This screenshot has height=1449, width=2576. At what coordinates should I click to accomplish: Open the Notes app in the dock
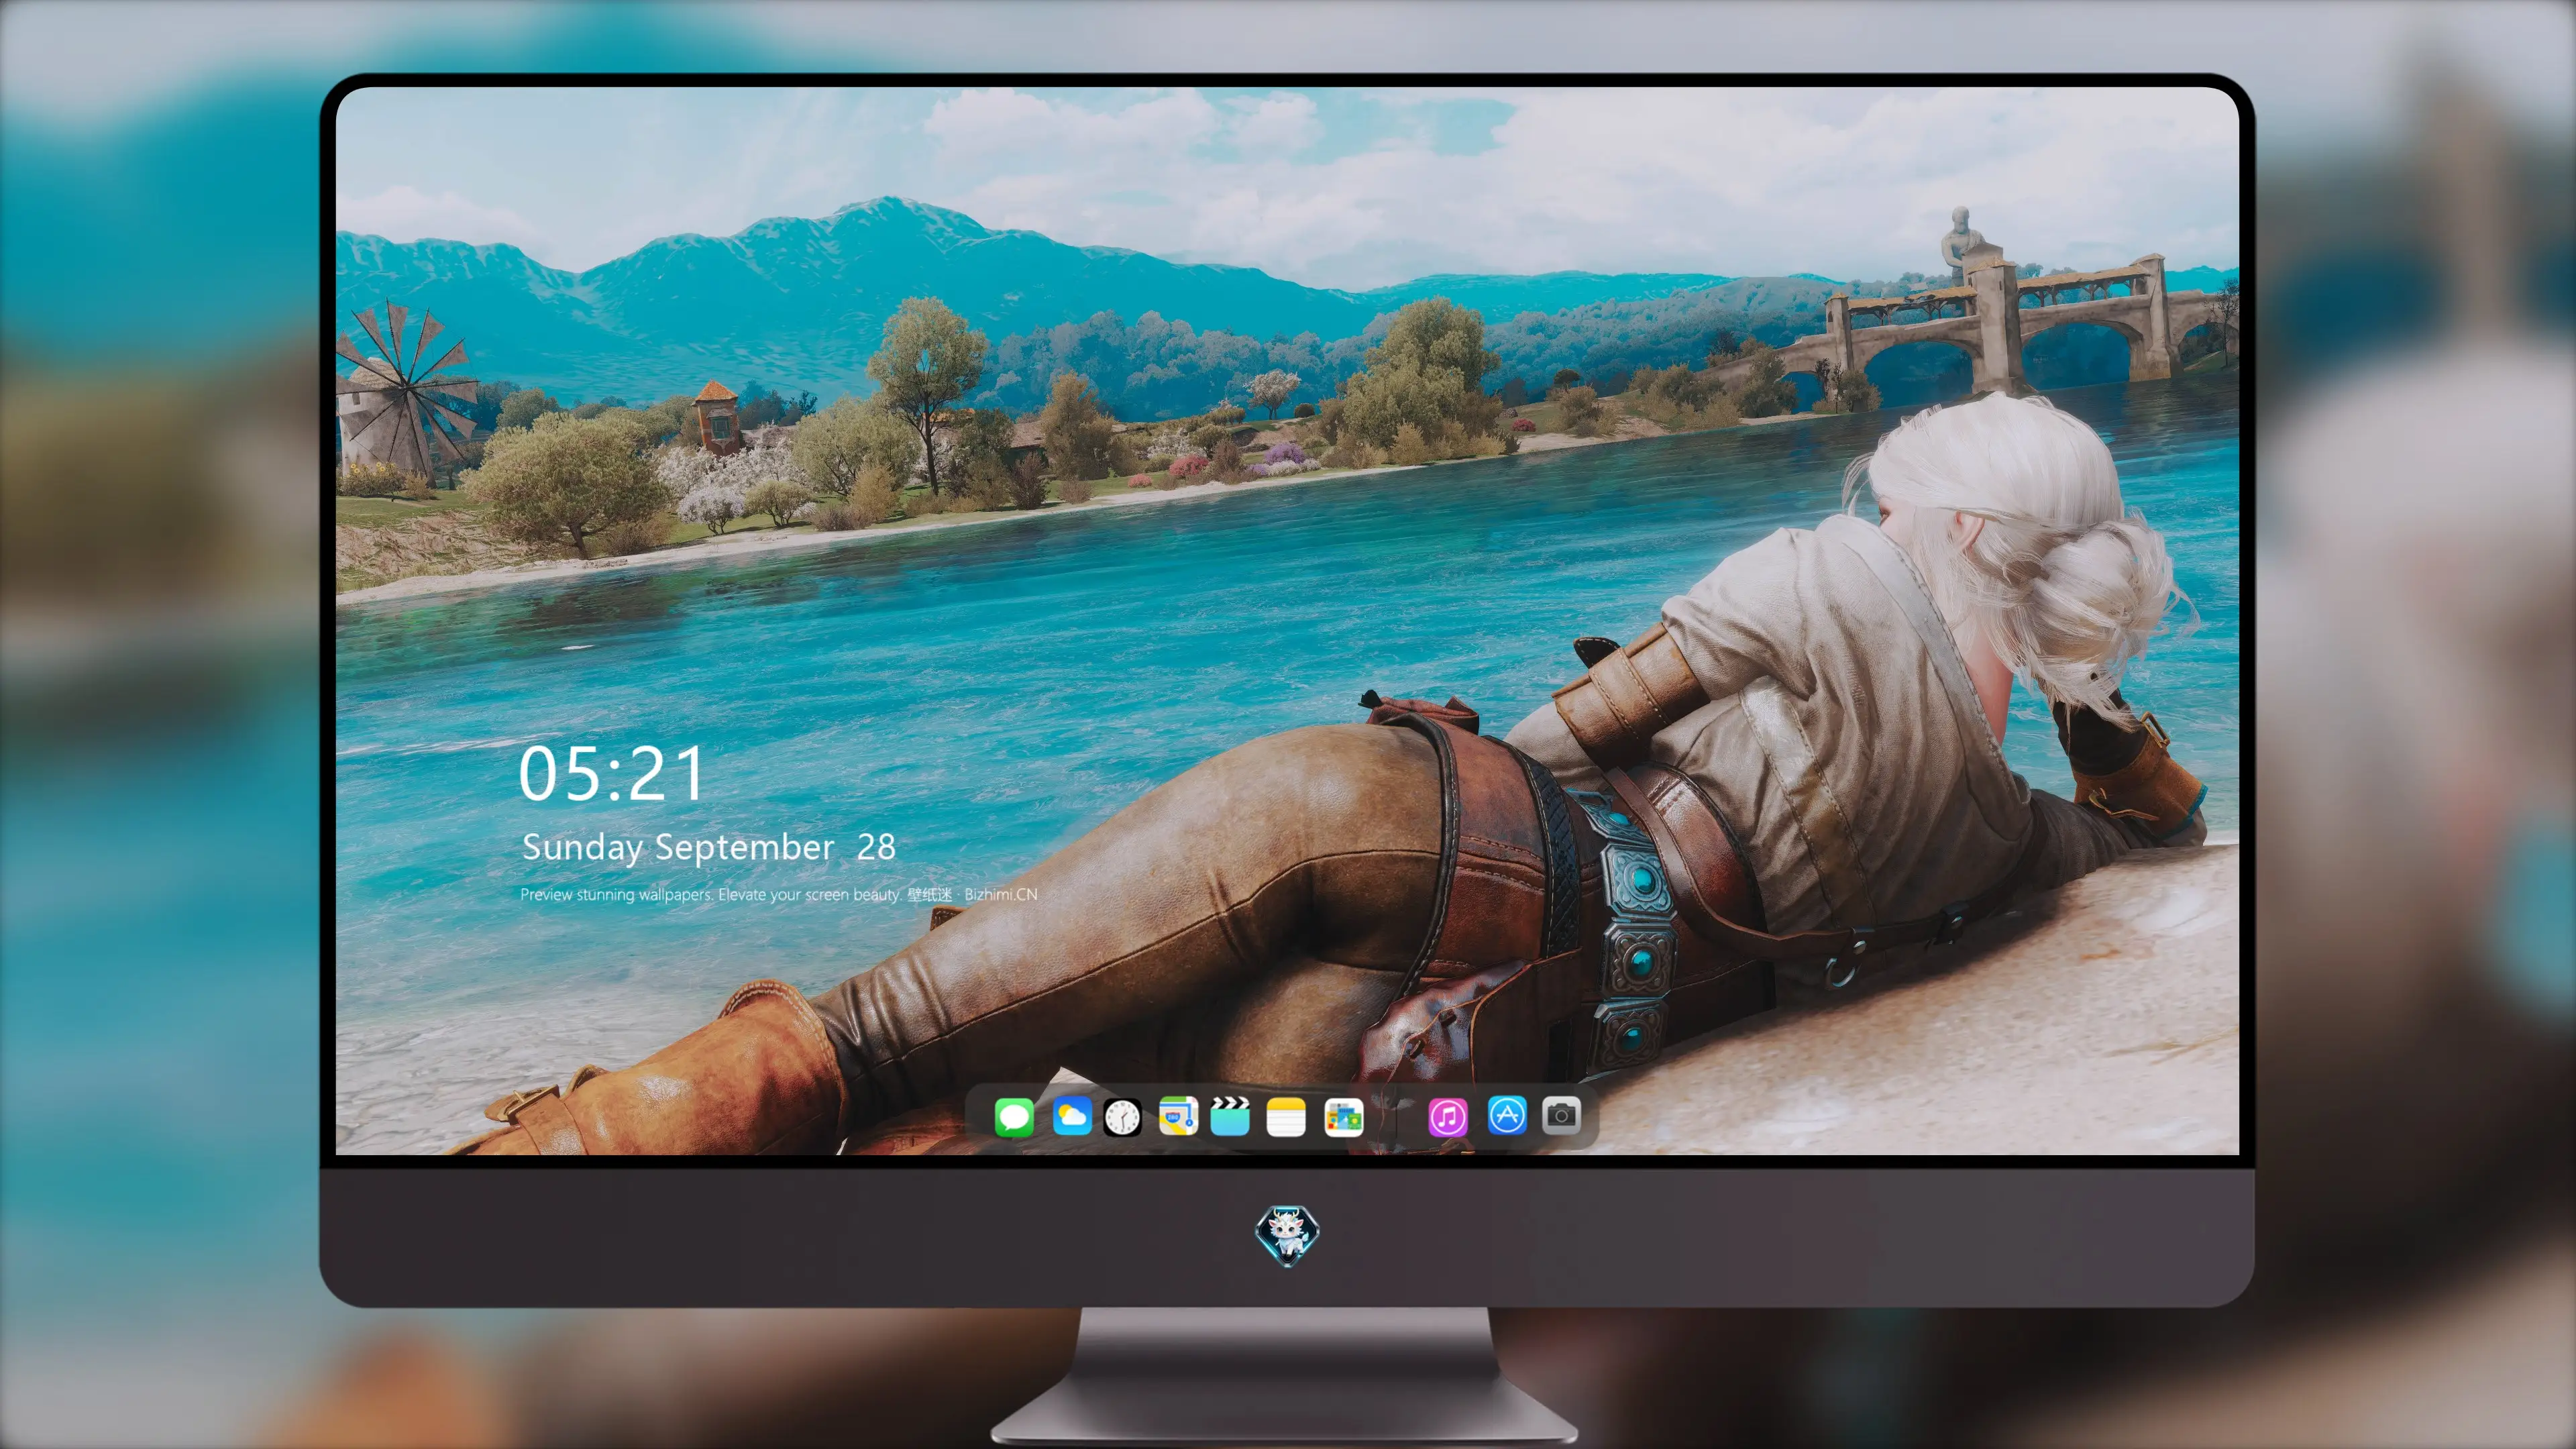pyautogui.click(x=1286, y=1116)
